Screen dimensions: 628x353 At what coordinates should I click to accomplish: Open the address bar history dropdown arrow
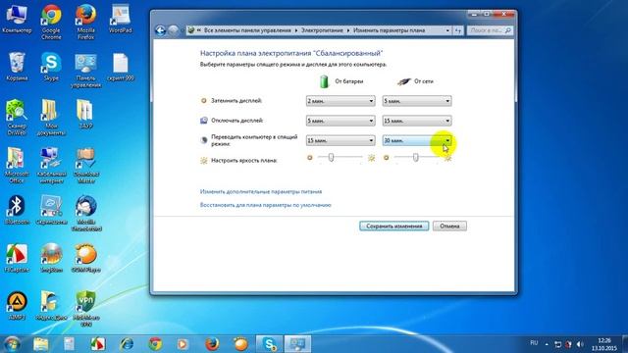[x=447, y=30]
